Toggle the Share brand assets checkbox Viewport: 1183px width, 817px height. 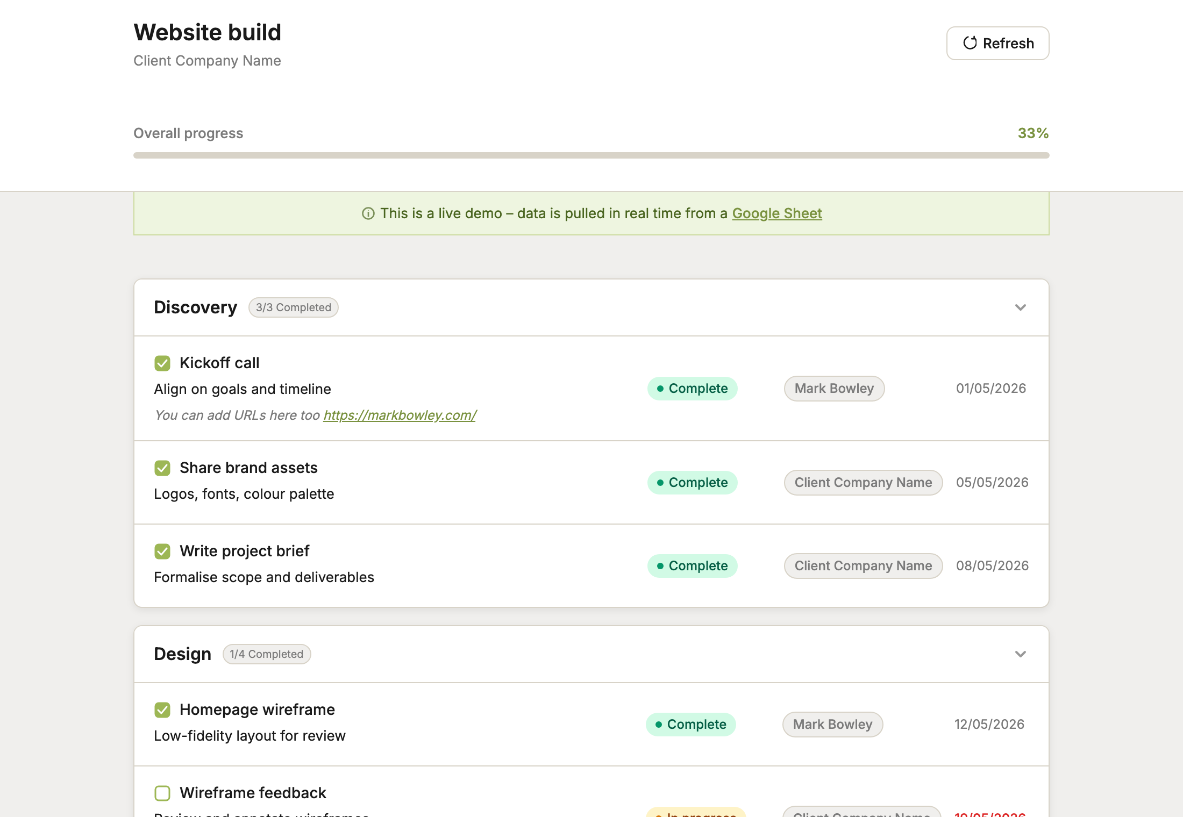[162, 468]
